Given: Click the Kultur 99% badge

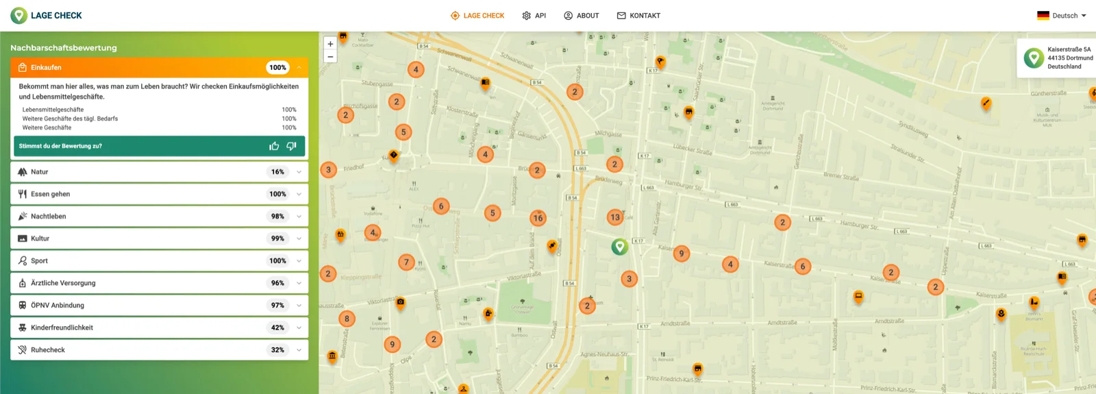Looking at the screenshot, I should 277,238.
